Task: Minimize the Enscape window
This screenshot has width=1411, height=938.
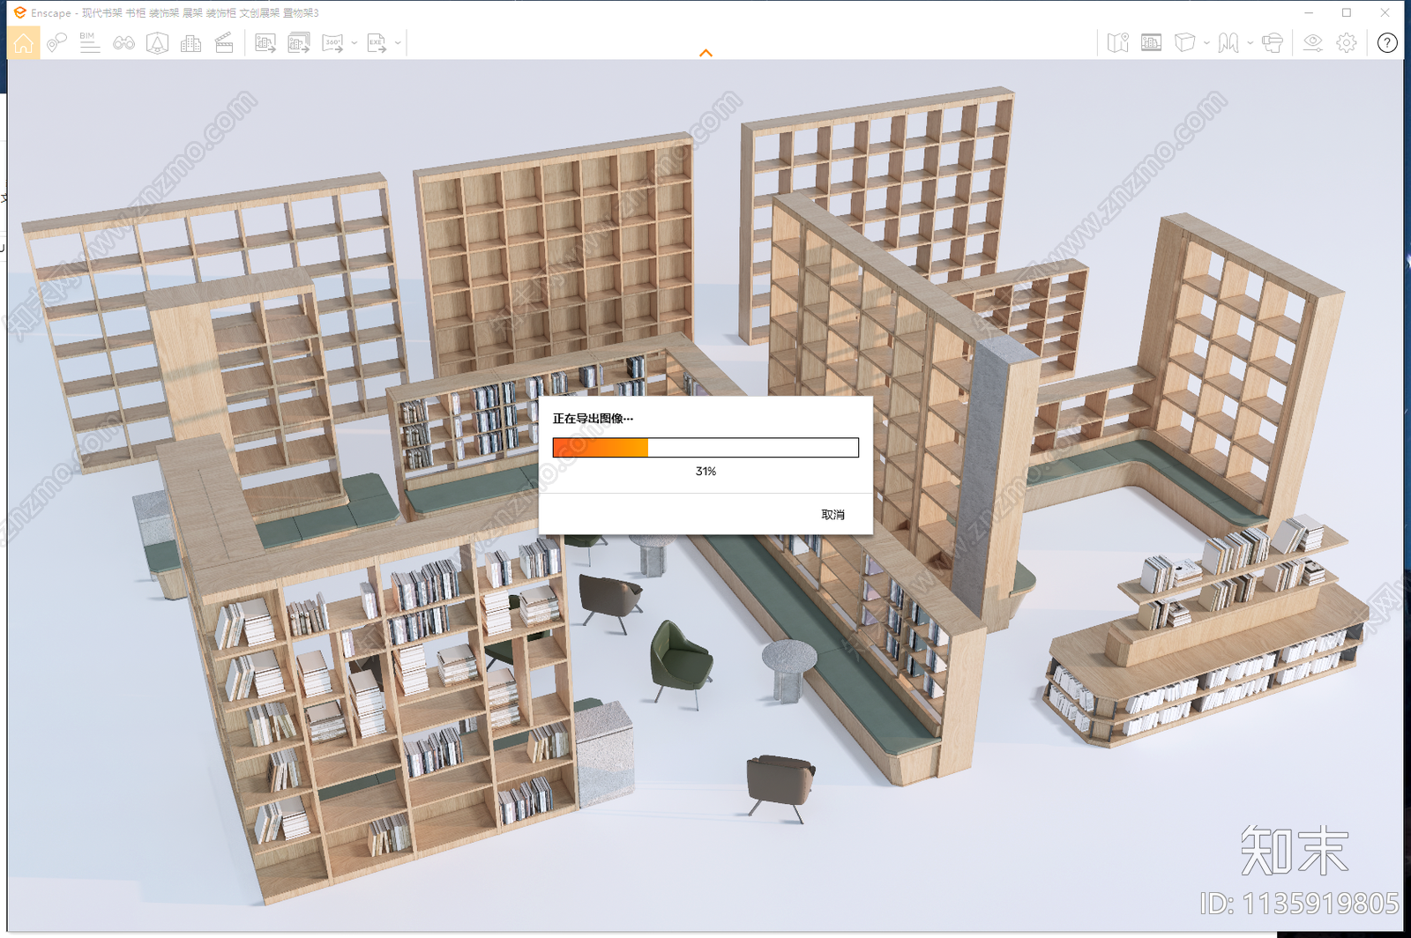Action: coord(1309,12)
